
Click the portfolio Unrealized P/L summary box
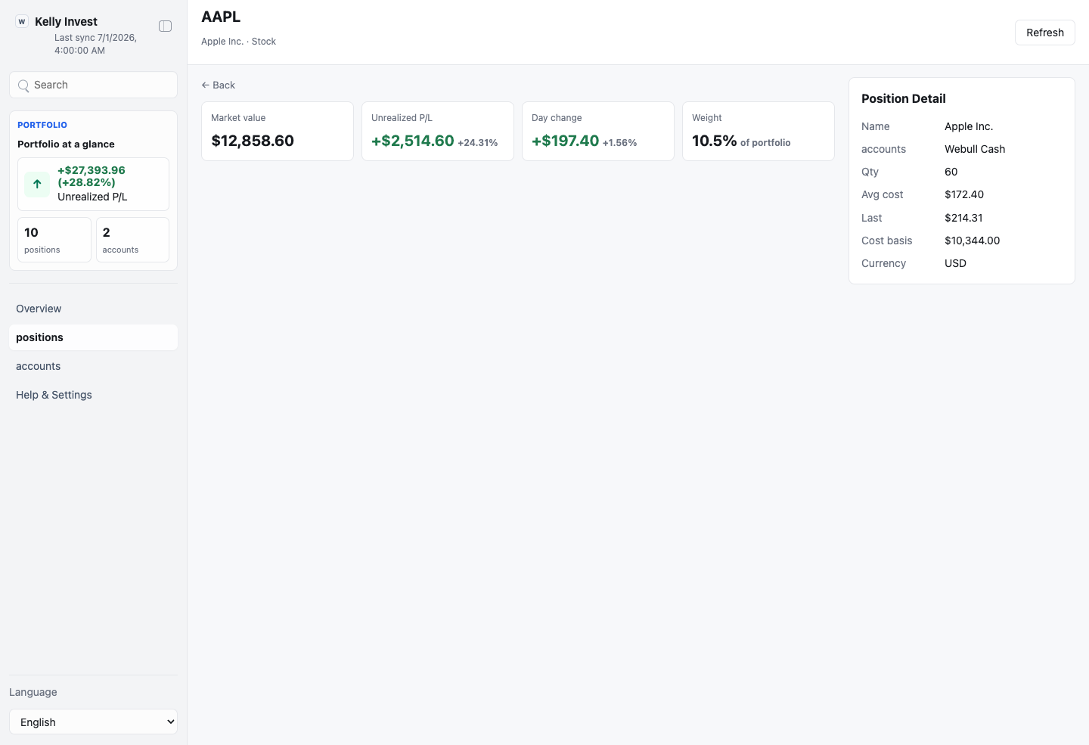coord(93,184)
